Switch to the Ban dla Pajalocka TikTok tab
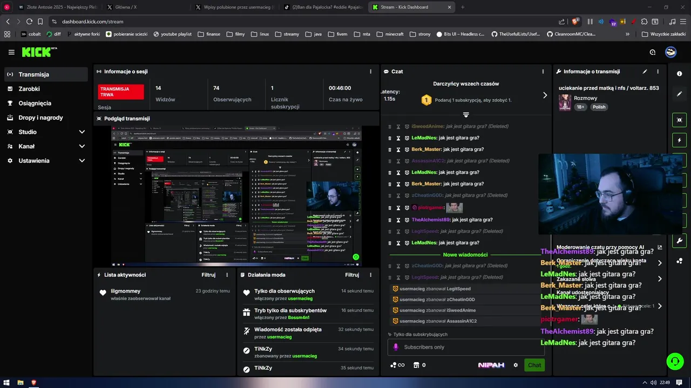 tap(322, 7)
